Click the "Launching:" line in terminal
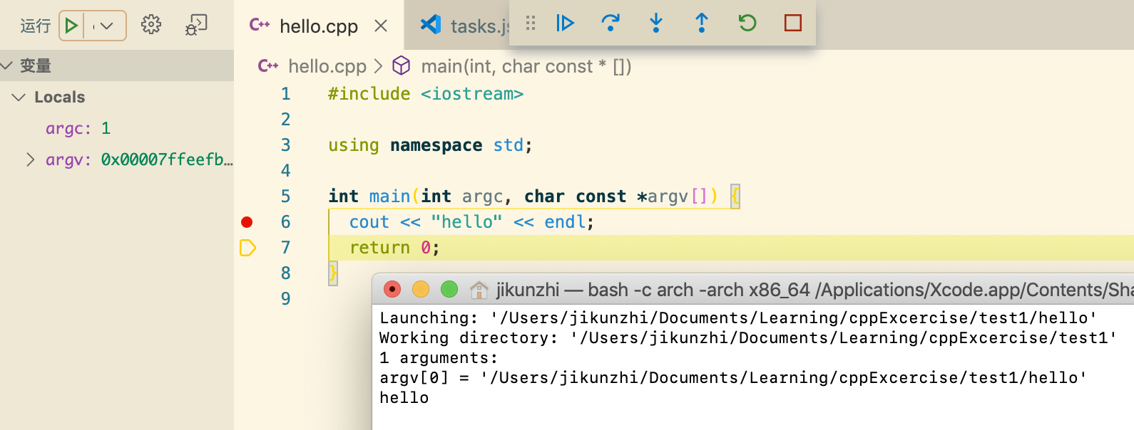Screen dimensions: 1134x430 (x=738, y=318)
